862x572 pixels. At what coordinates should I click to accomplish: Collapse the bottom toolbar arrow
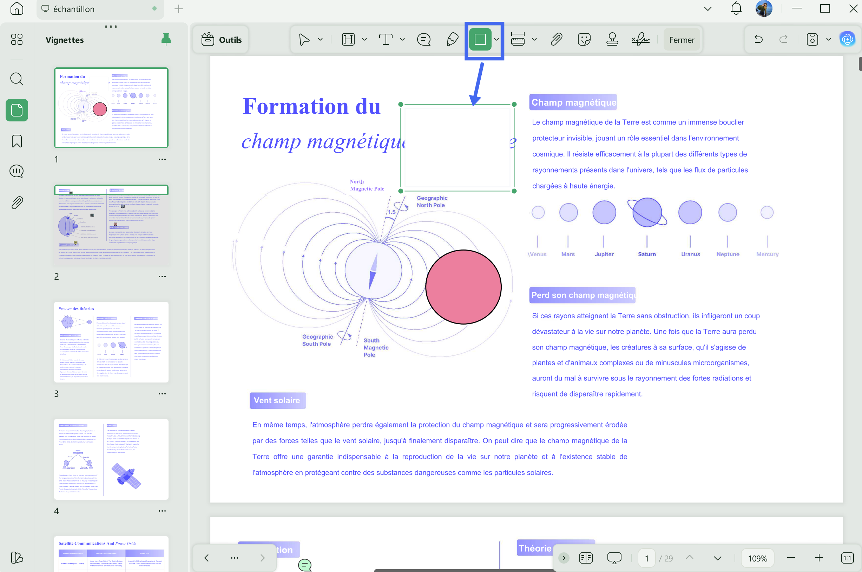click(564, 558)
